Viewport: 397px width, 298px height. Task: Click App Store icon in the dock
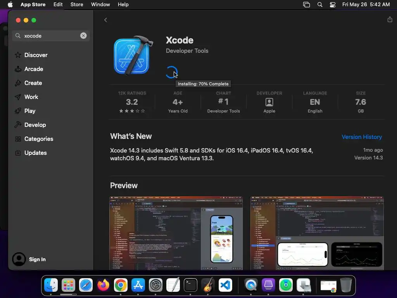pos(138,285)
